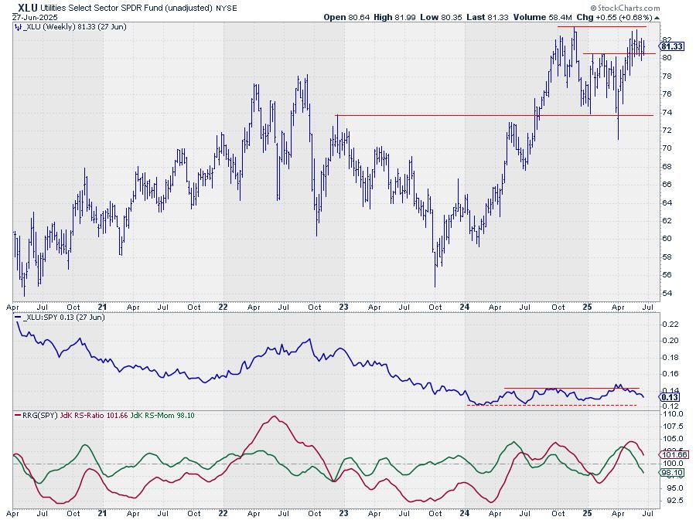Click the Low 80.35 value

(x=440, y=16)
